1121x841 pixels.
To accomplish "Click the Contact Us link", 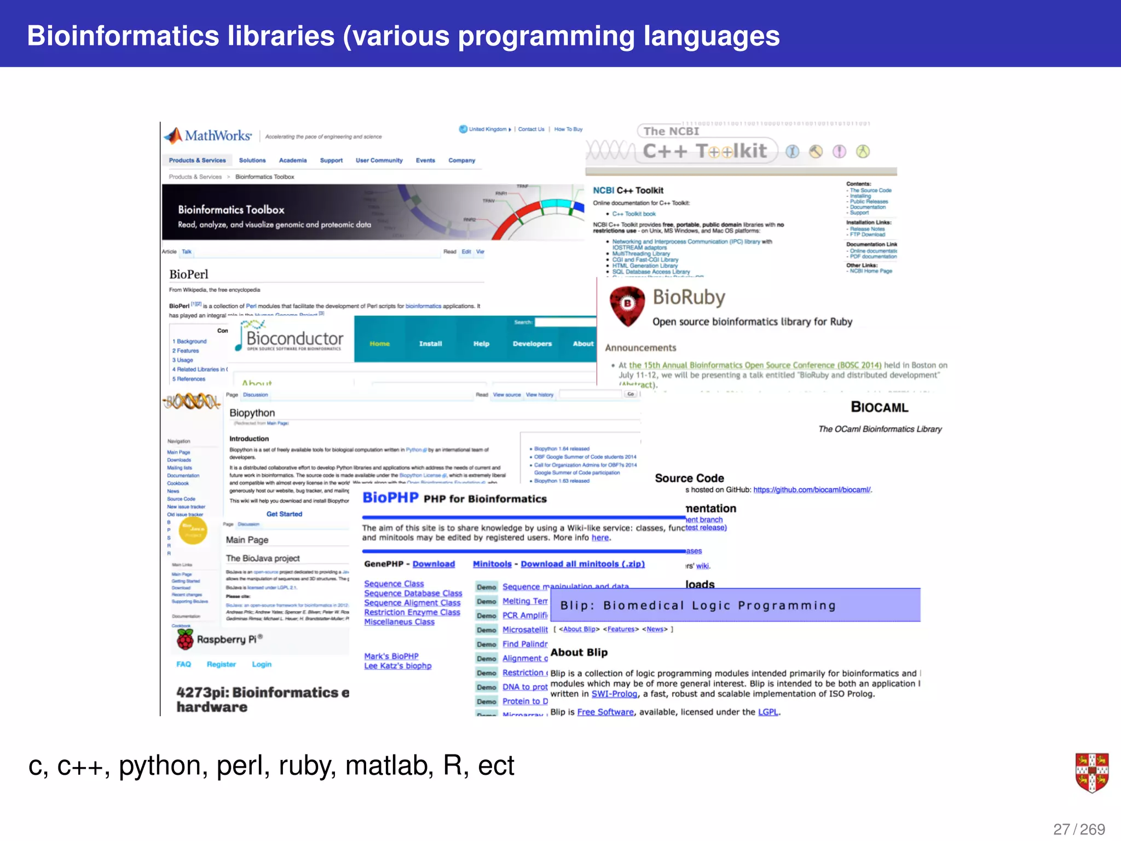I will pyautogui.click(x=531, y=129).
